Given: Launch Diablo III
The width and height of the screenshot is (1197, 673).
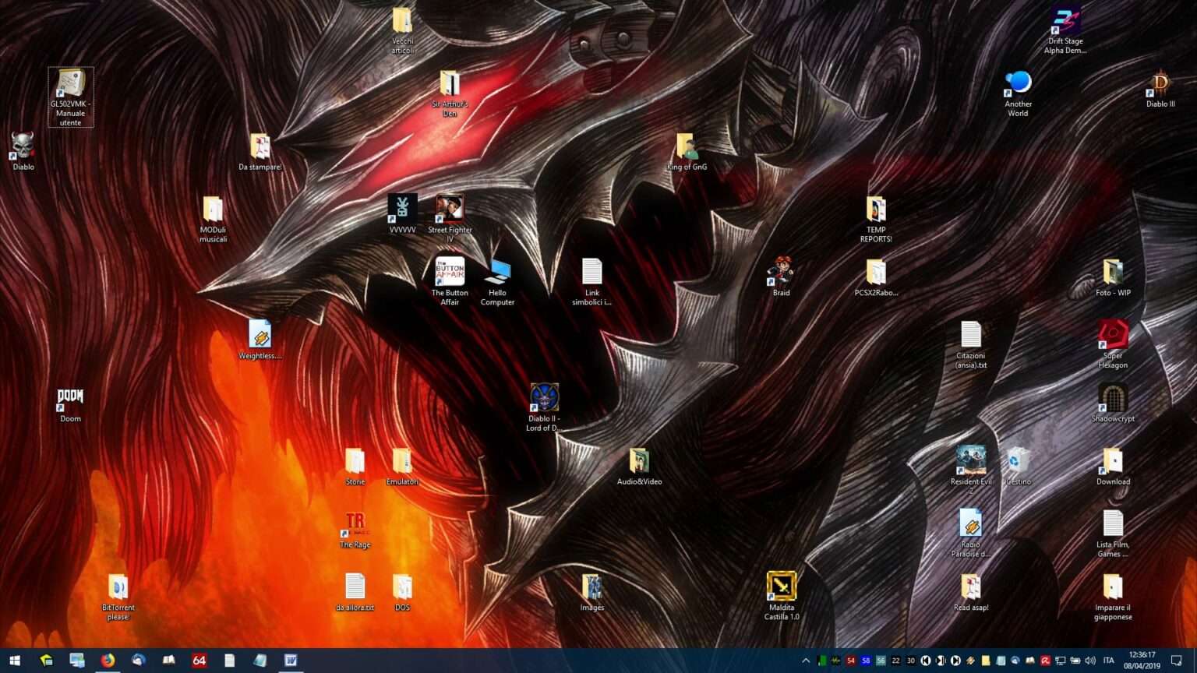Looking at the screenshot, I should (1160, 84).
